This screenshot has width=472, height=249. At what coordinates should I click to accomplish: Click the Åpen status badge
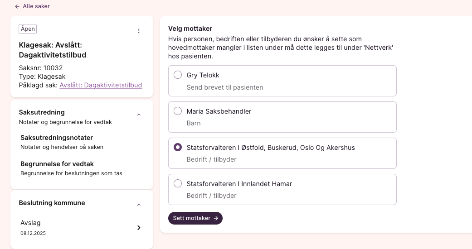pos(28,29)
